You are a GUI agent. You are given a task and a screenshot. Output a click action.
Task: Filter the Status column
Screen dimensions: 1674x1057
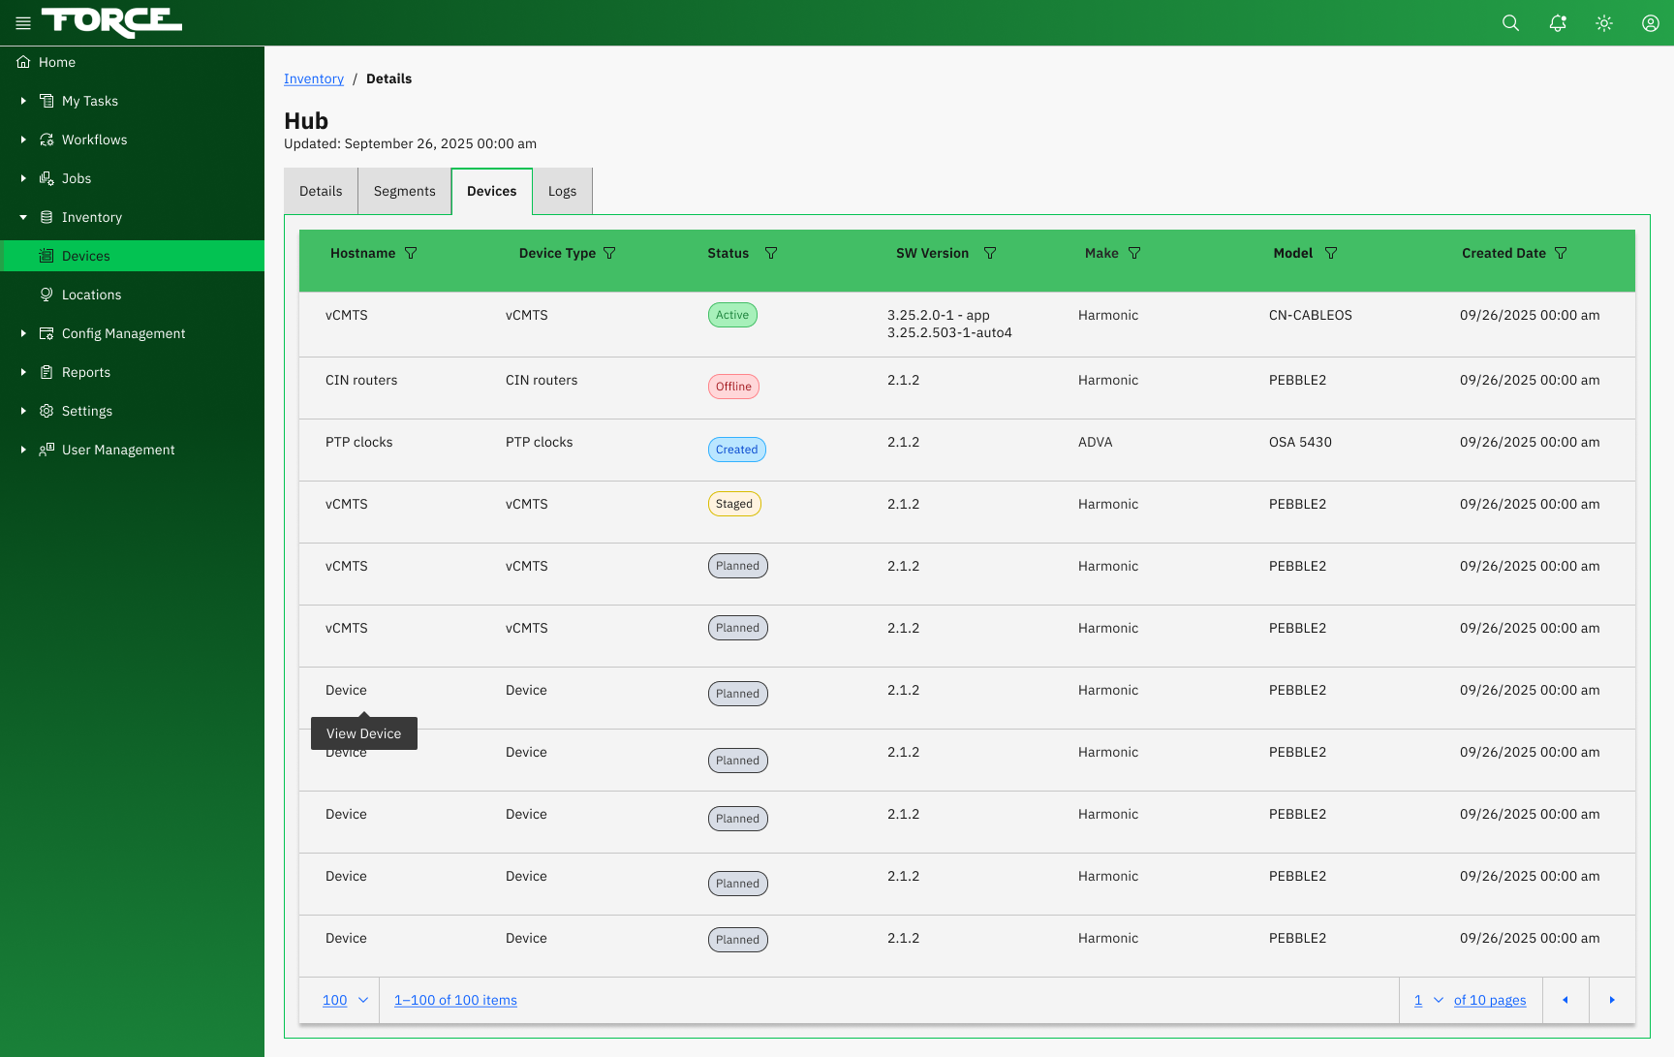(771, 253)
